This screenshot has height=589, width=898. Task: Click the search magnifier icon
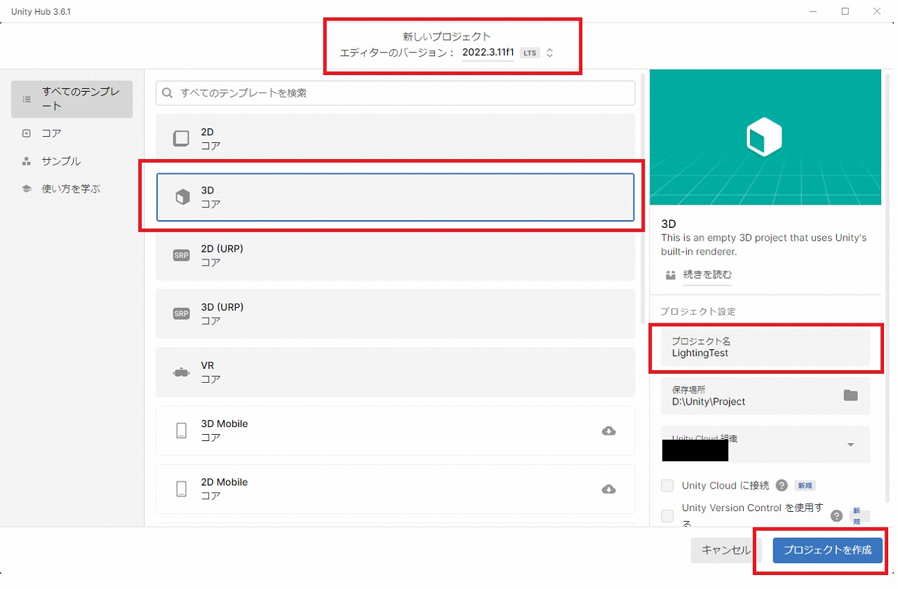pos(168,93)
